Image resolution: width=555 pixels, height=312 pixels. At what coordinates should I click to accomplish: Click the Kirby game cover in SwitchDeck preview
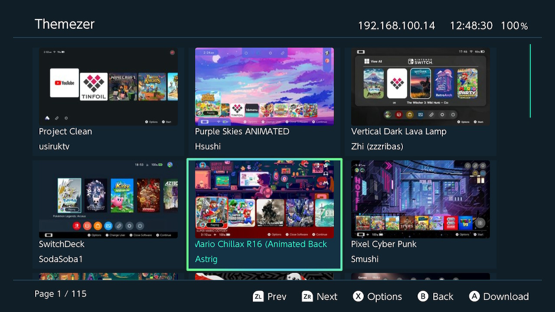click(x=122, y=196)
